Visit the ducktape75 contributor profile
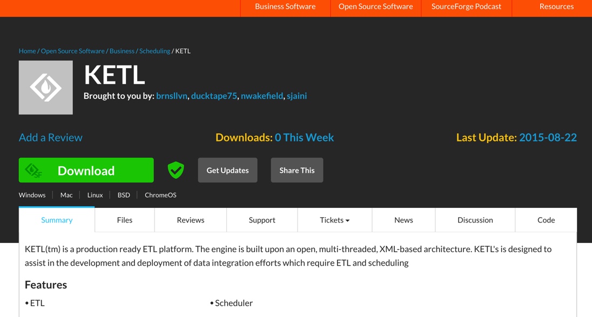 [214, 96]
